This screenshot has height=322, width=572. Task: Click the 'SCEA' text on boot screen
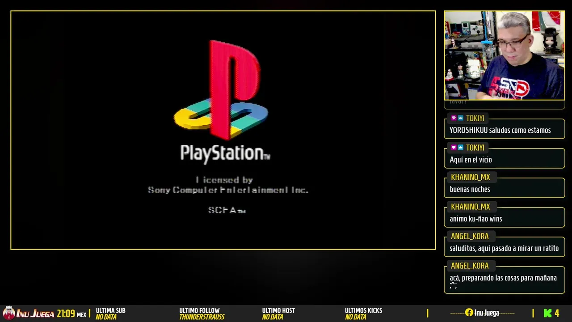point(227,210)
